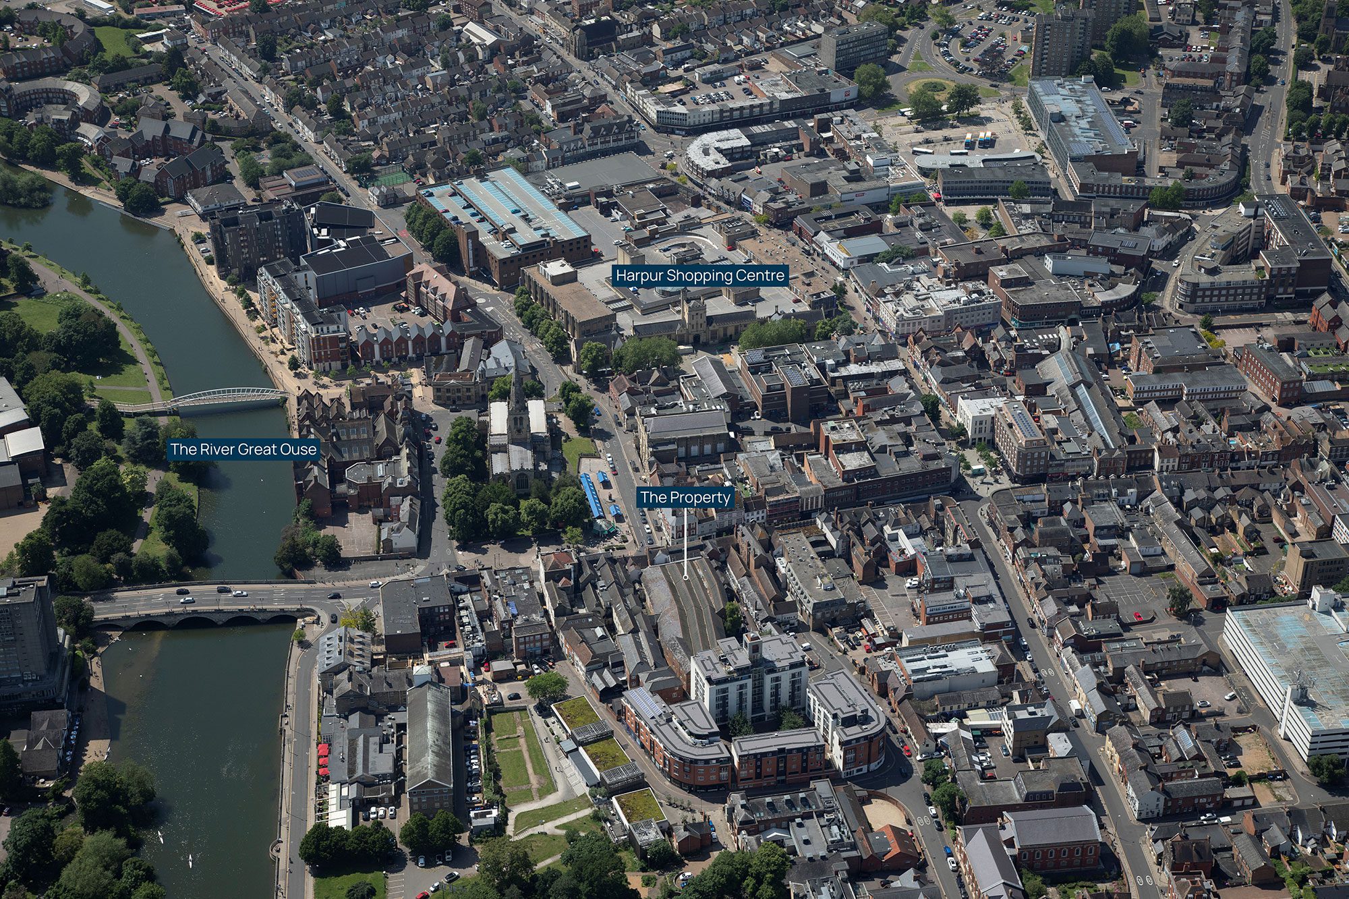Click the Harpur Shopping Centre label
This screenshot has height=899, width=1349.
click(700, 275)
